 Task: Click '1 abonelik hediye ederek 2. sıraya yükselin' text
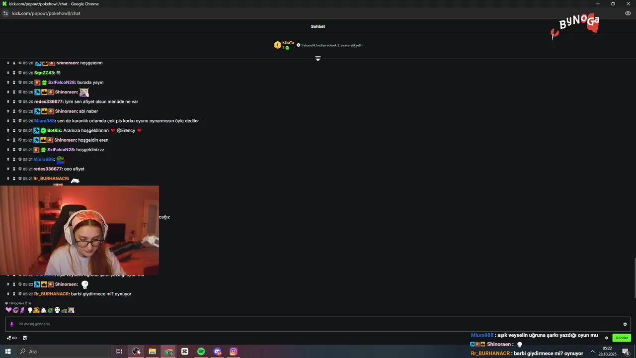[x=331, y=45]
